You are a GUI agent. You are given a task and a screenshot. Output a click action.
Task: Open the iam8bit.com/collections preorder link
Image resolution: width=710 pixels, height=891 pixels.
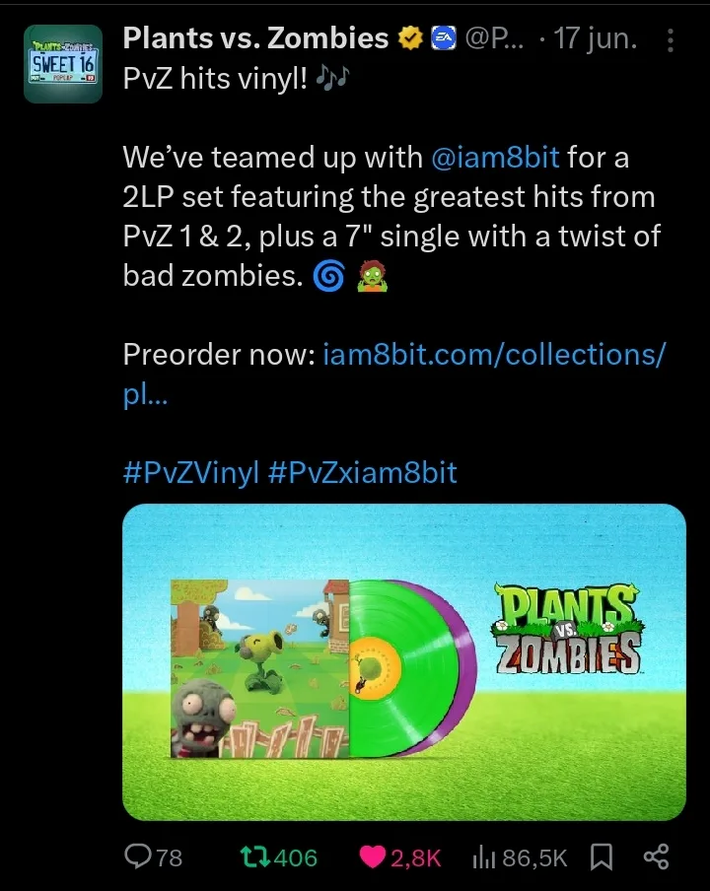[x=393, y=374]
